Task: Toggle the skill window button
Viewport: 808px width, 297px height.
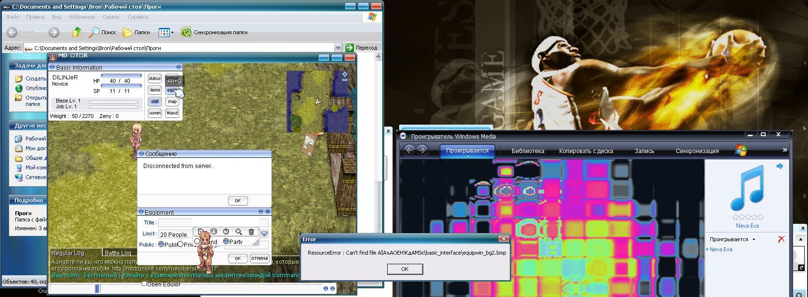Action: (155, 102)
